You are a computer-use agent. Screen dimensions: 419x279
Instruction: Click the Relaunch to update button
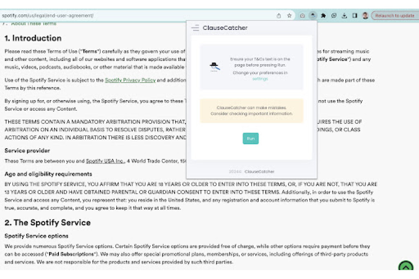[395, 16]
